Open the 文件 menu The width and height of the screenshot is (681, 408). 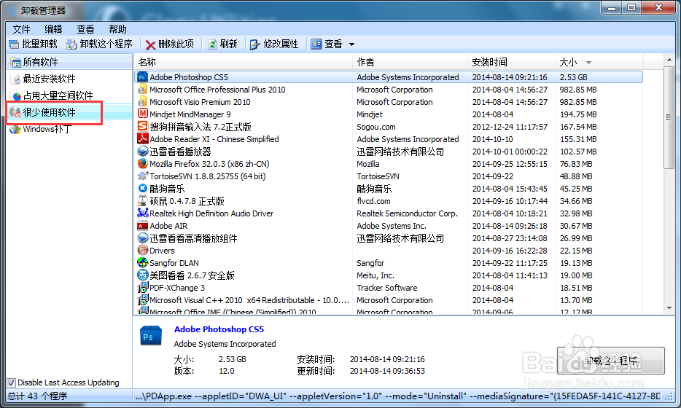21,29
